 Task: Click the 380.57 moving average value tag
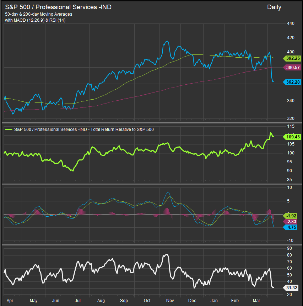coord(292,68)
